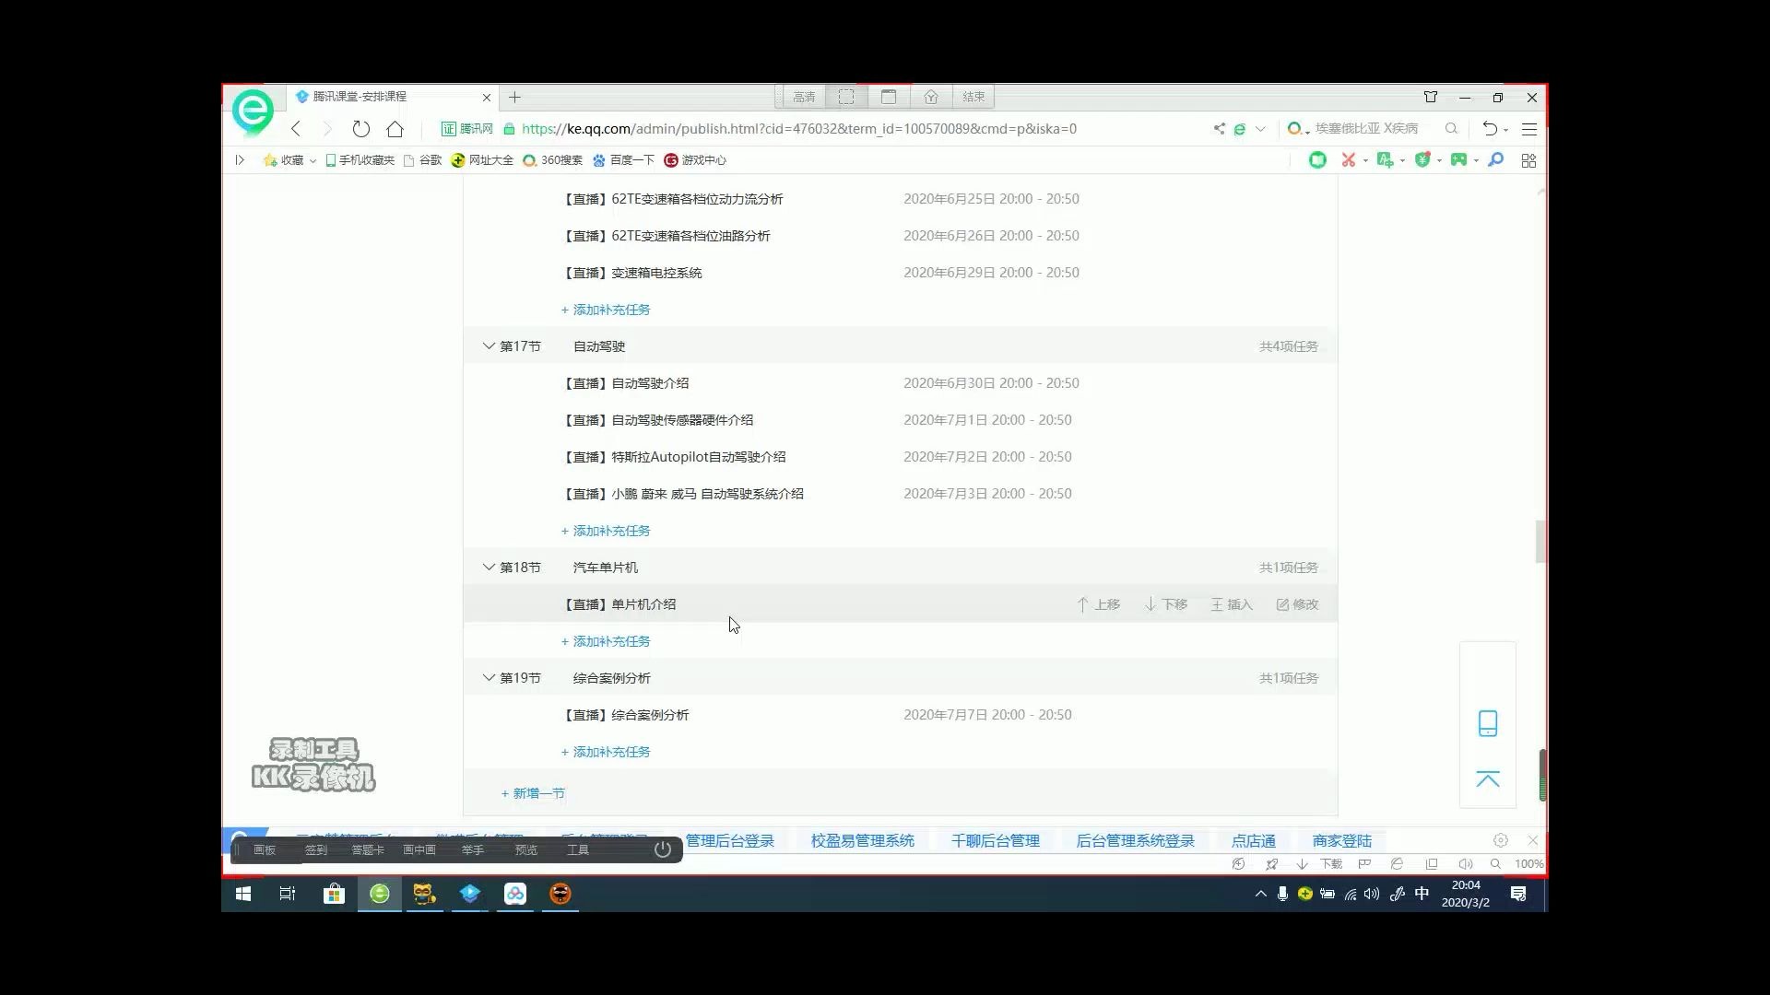Click the 千聊后台管理 suggestion link
The width and height of the screenshot is (1770, 995).
click(x=996, y=840)
